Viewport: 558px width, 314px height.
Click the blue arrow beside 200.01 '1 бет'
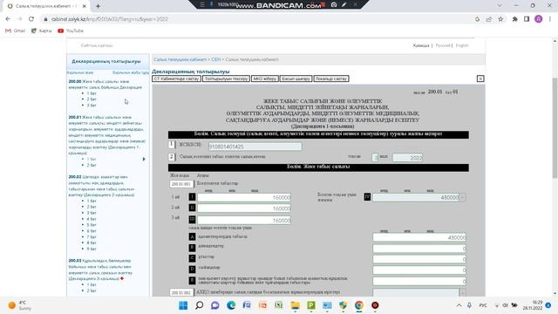[144, 159]
